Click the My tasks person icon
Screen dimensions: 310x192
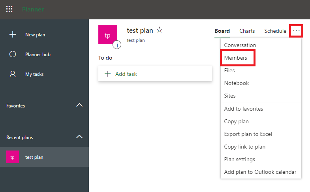(13, 74)
